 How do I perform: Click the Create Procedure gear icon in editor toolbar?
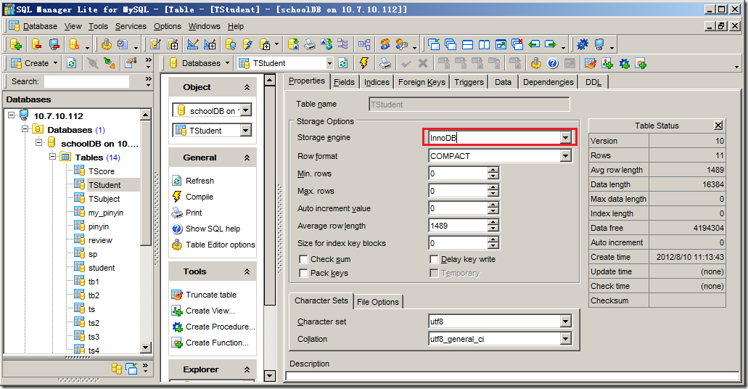pos(624,63)
